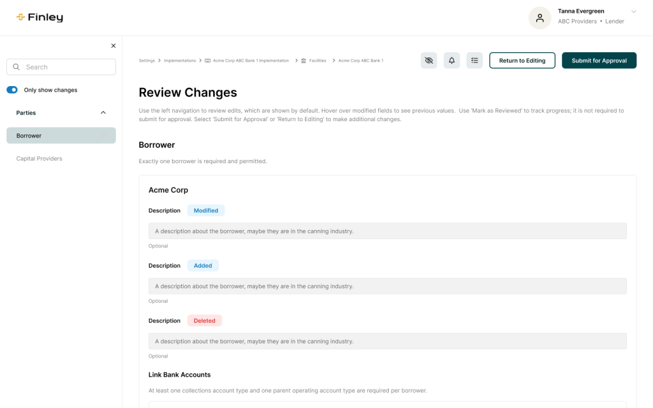Click the hidden-eye visibility icon button
Viewport: 653px width, 408px height.
429,61
